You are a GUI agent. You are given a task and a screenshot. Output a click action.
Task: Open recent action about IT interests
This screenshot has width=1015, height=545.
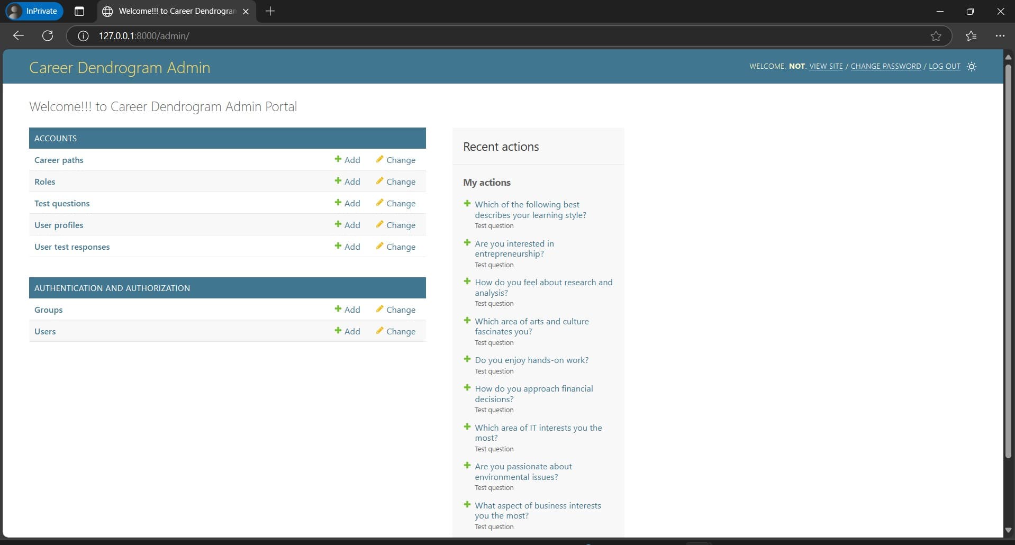click(x=538, y=433)
